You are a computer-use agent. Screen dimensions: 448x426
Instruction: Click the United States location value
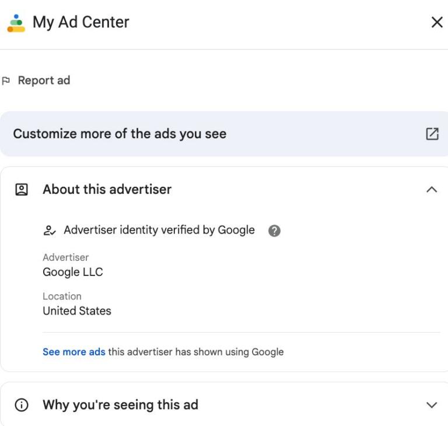tap(77, 311)
